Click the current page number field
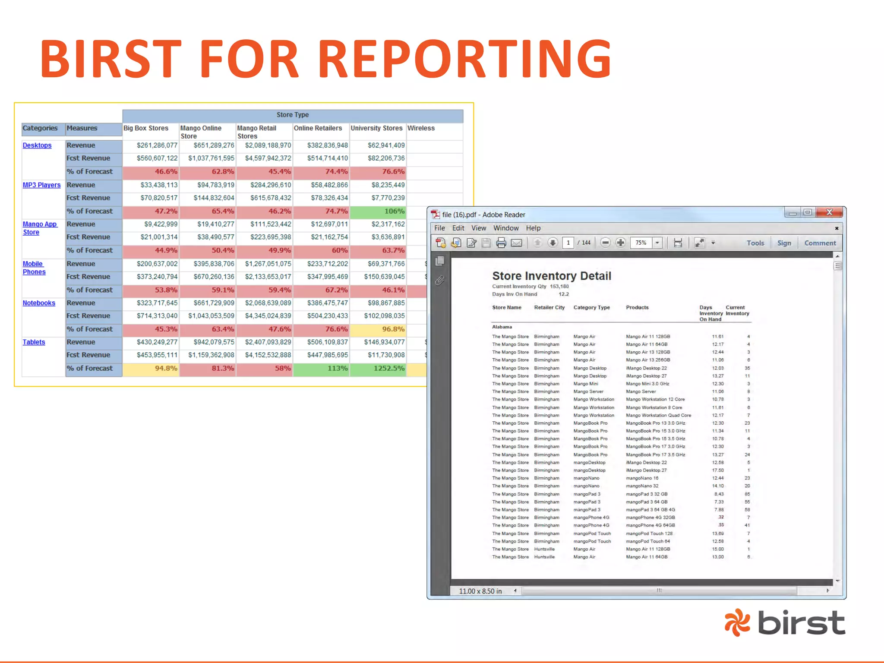The image size is (884, 663). click(x=568, y=243)
